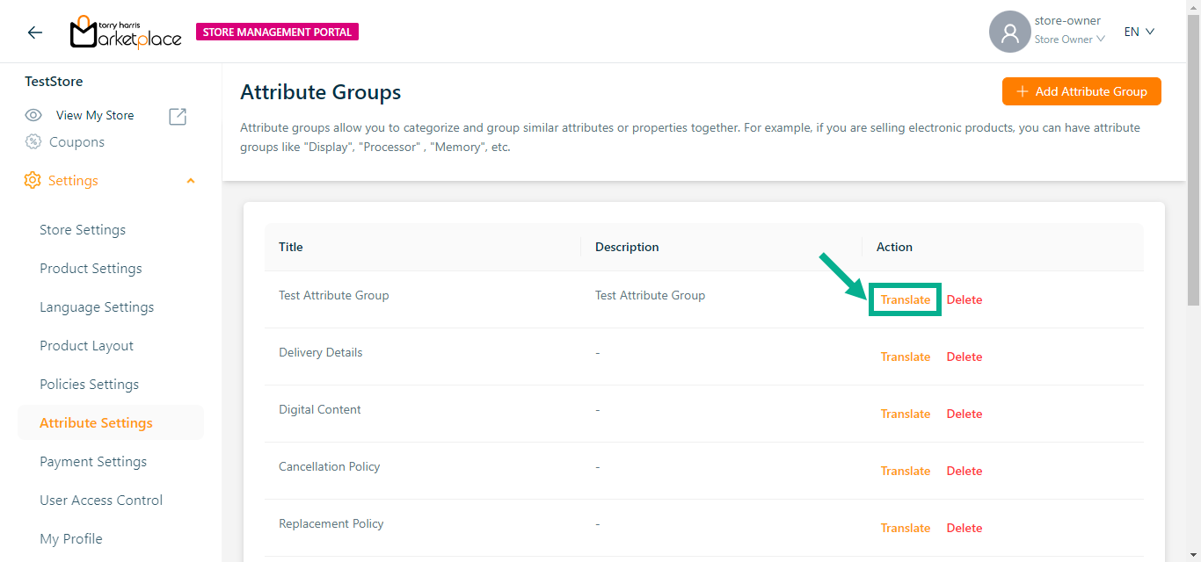Click the Marketplace logo
The height and width of the screenshot is (562, 1201).
126,32
